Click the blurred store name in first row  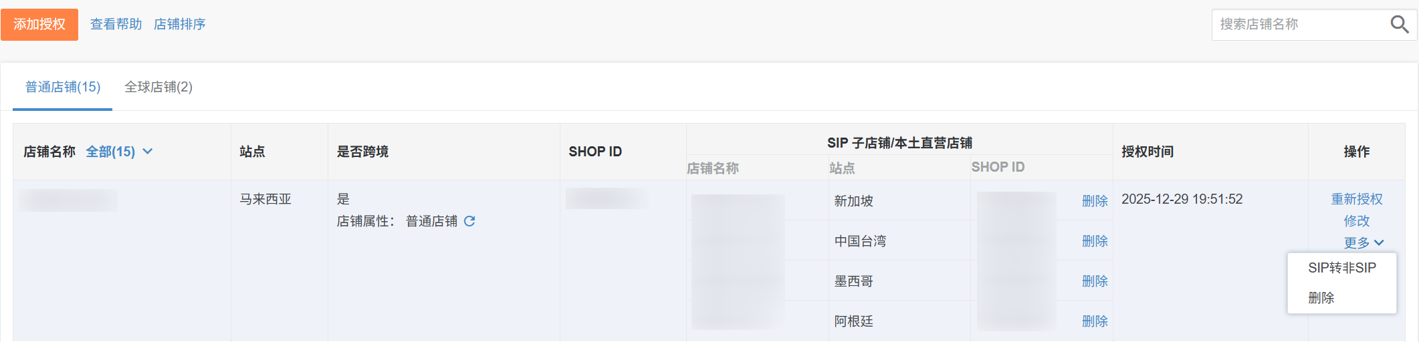pyautogui.click(x=68, y=200)
